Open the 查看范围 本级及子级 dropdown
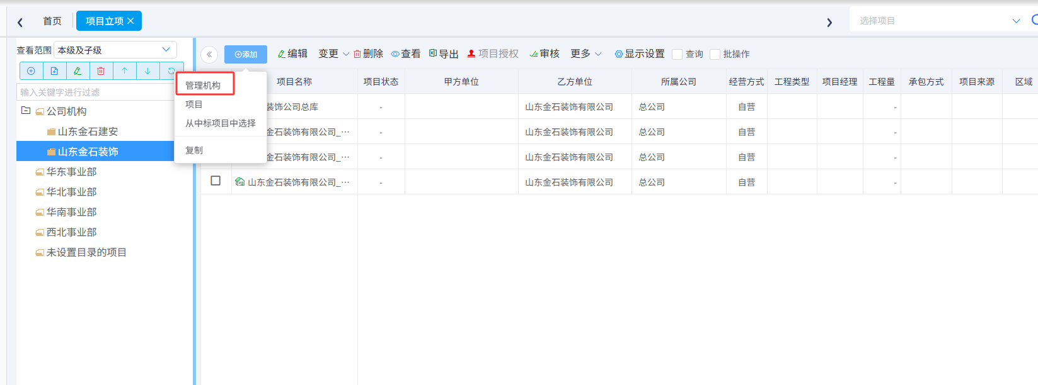1038x385 pixels. pos(115,50)
